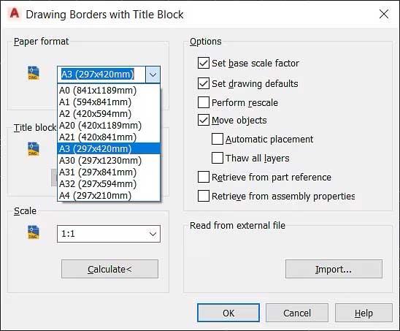
Task: Click the DWG icon next to Scale
Action: tap(34, 232)
